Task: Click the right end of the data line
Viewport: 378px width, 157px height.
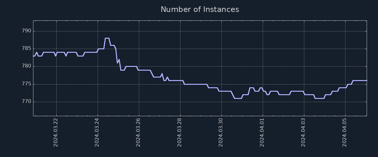Action: click(366, 81)
